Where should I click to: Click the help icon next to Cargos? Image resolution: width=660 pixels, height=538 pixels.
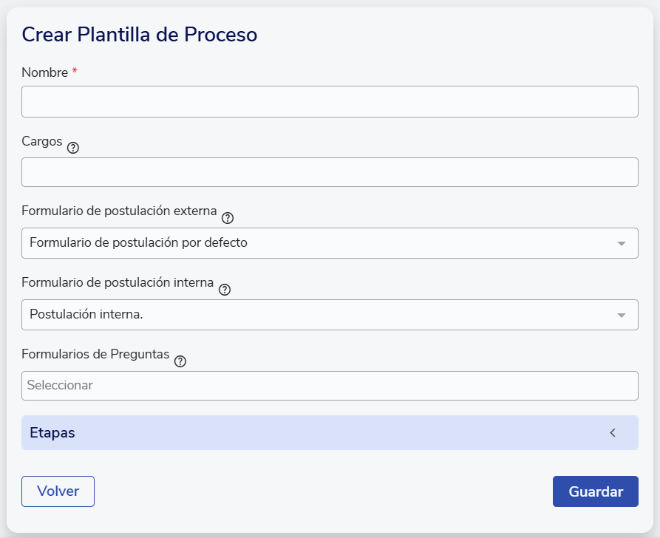point(73,148)
